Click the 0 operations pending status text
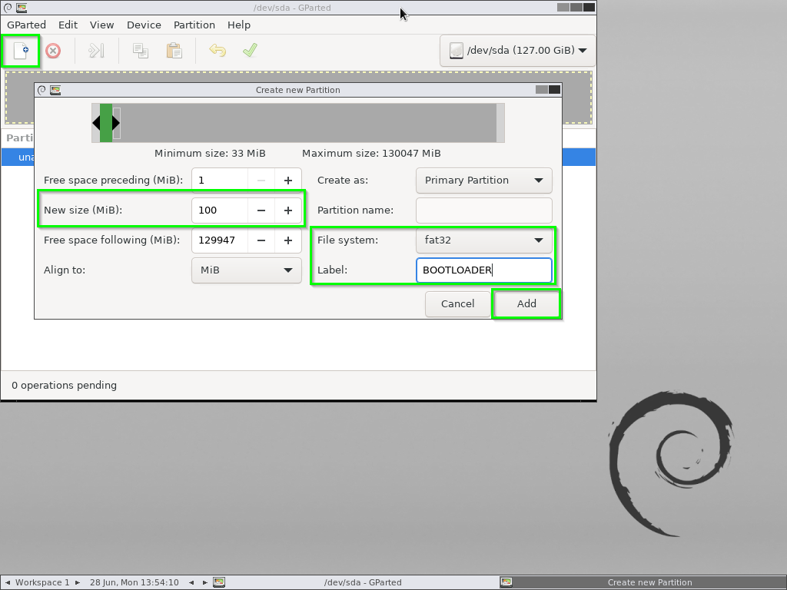 click(65, 386)
